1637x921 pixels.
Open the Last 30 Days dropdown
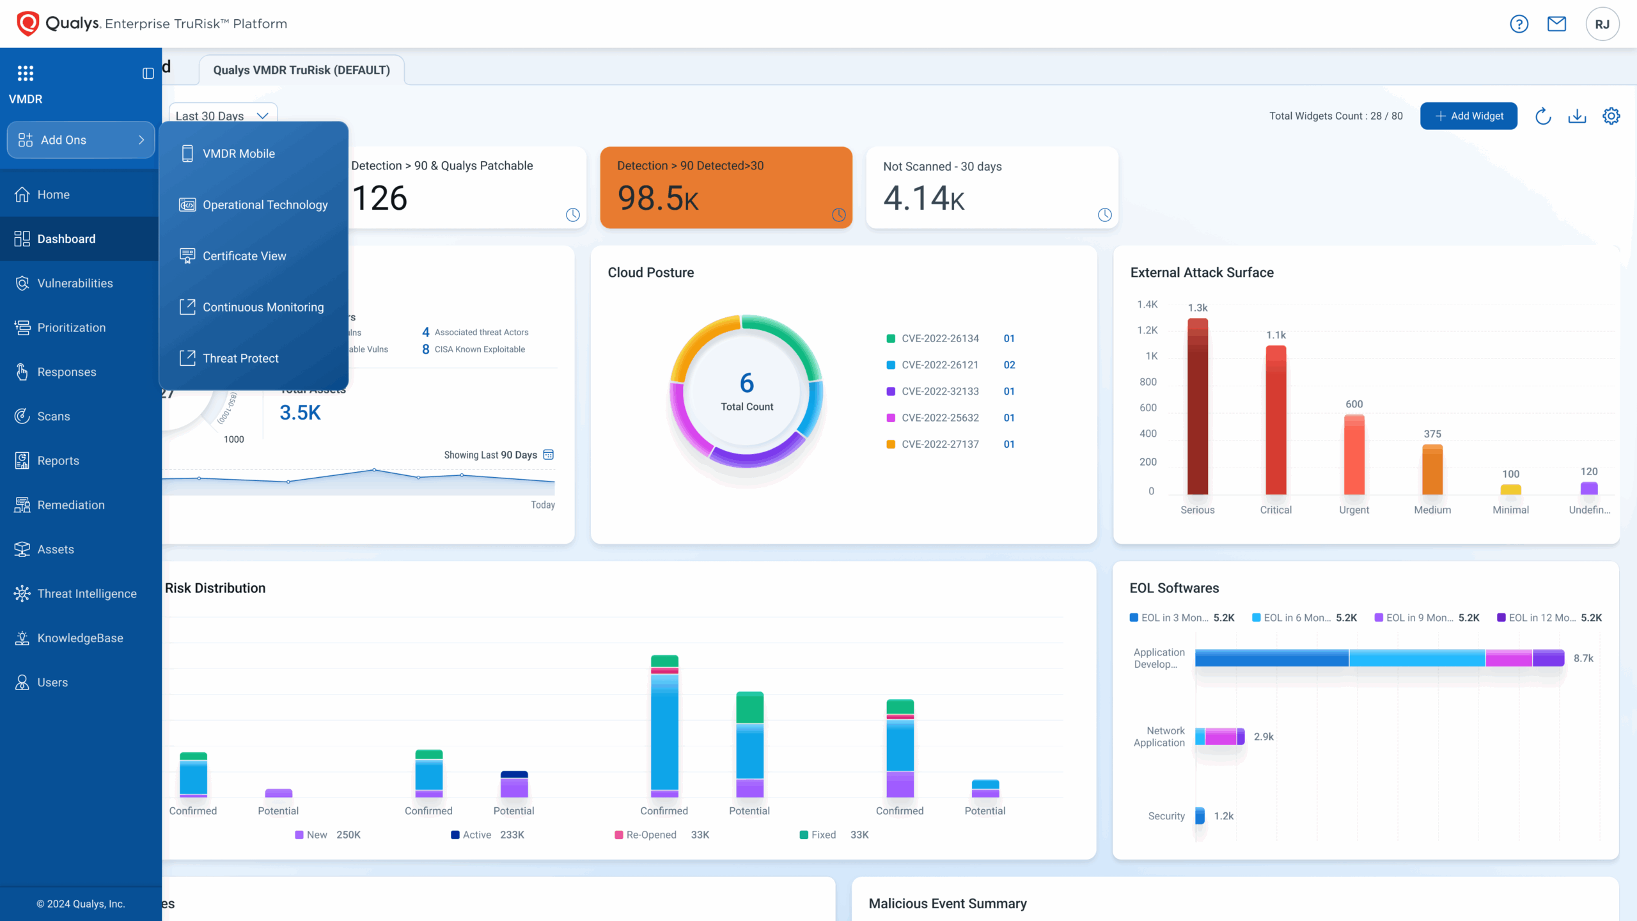coord(223,115)
